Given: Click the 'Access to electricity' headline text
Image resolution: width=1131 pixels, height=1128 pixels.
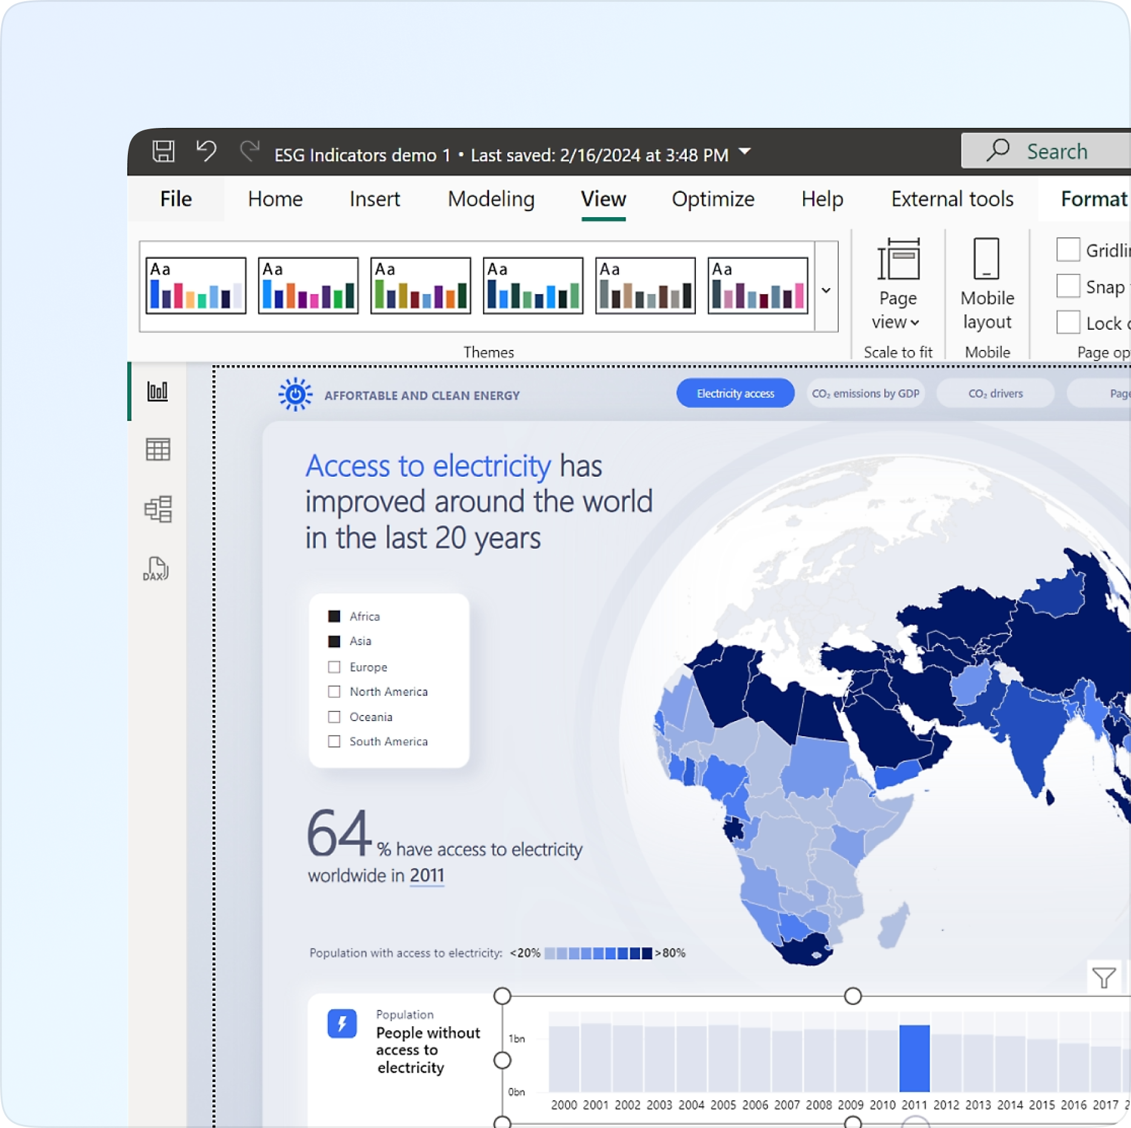Looking at the screenshot, I should tap(428, 466).
